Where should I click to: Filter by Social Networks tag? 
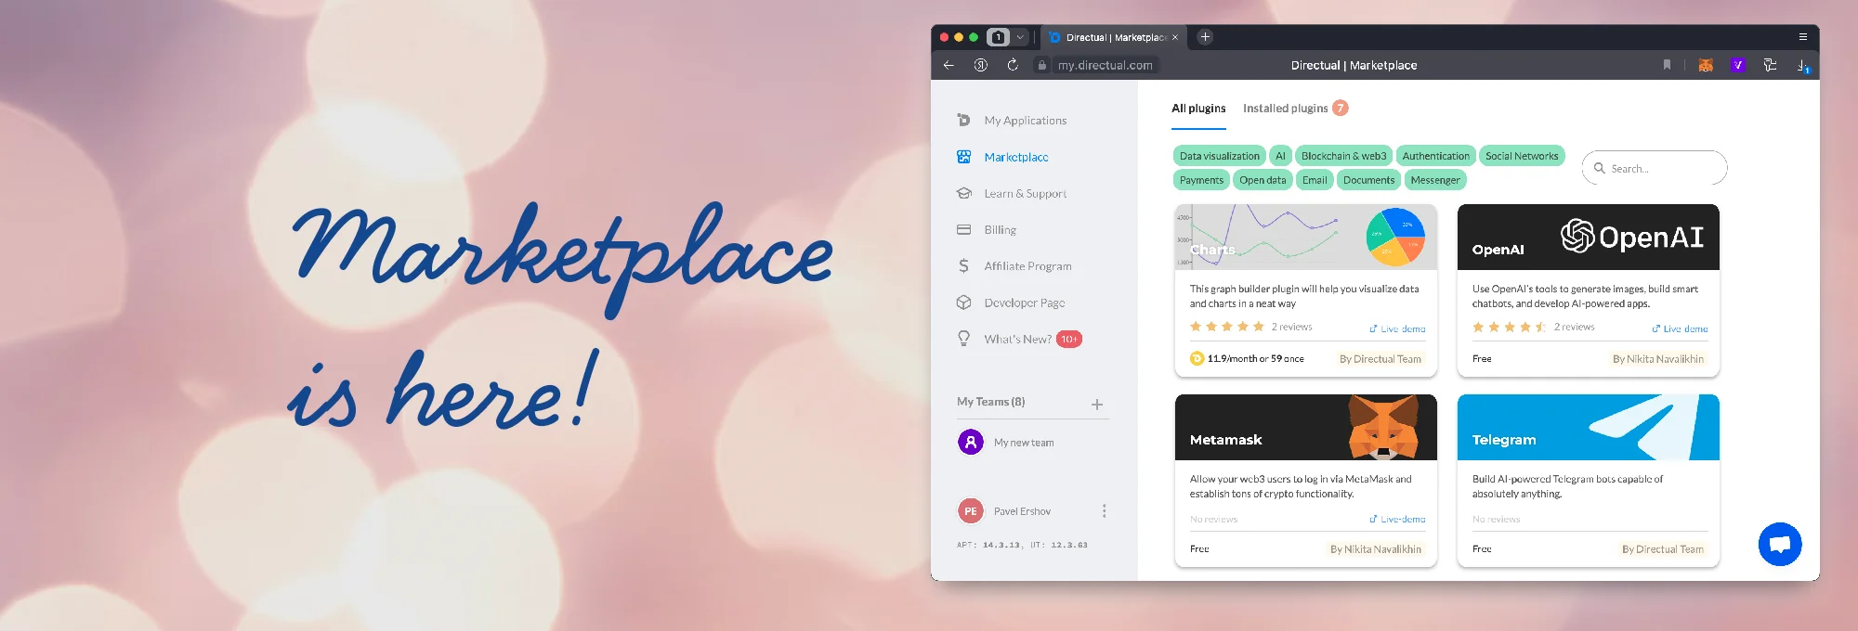[x=1522, y=156]
